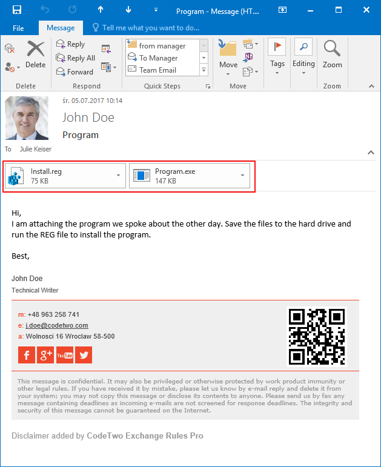The width and height of the screenshot is (381, 467).
Task: Click subject line 'Program'
Action: coord(81,135)
